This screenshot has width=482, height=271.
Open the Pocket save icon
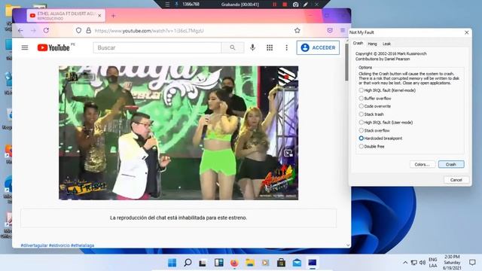(x=330, y=30)
